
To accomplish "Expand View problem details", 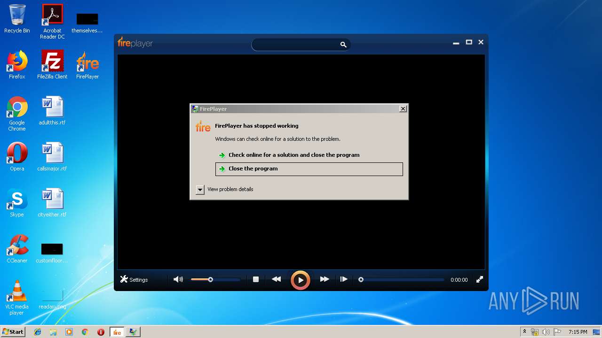I will point(225,189).
